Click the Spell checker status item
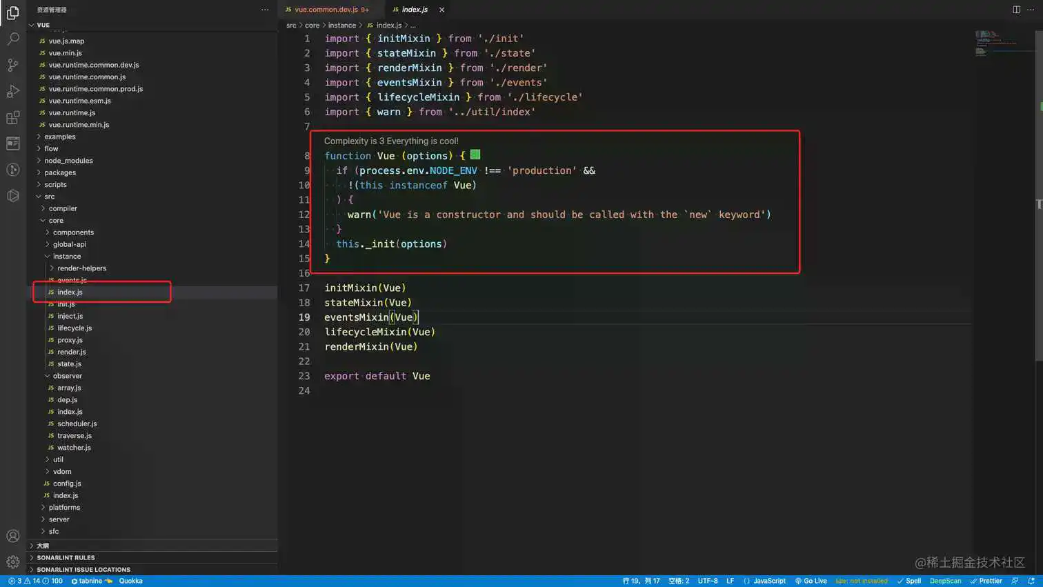This screenshot has height=587, width=1043. 908,581
